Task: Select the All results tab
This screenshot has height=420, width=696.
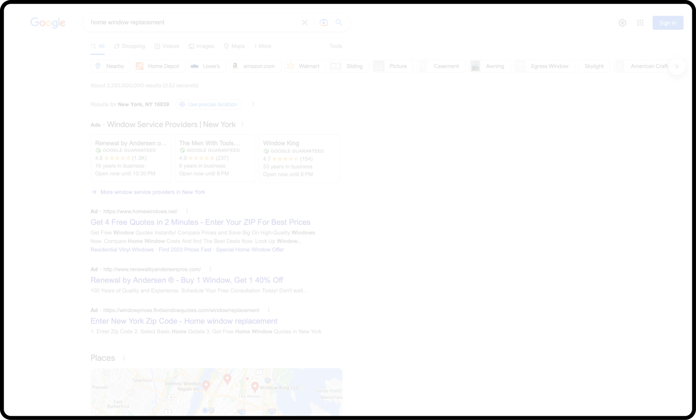Action: tap(98, 46)
